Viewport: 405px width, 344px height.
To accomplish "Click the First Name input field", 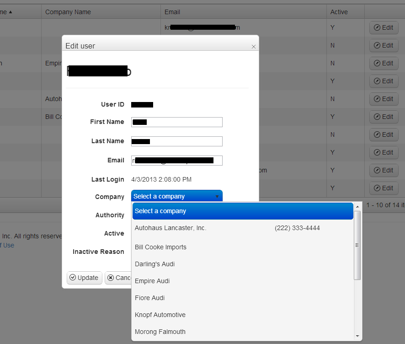I will (x=176, y=122).
